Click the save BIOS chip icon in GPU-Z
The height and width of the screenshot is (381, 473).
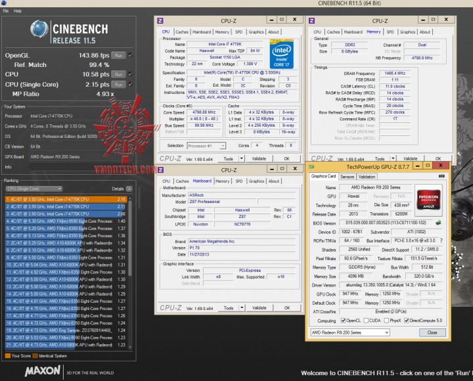coord(438,223)
